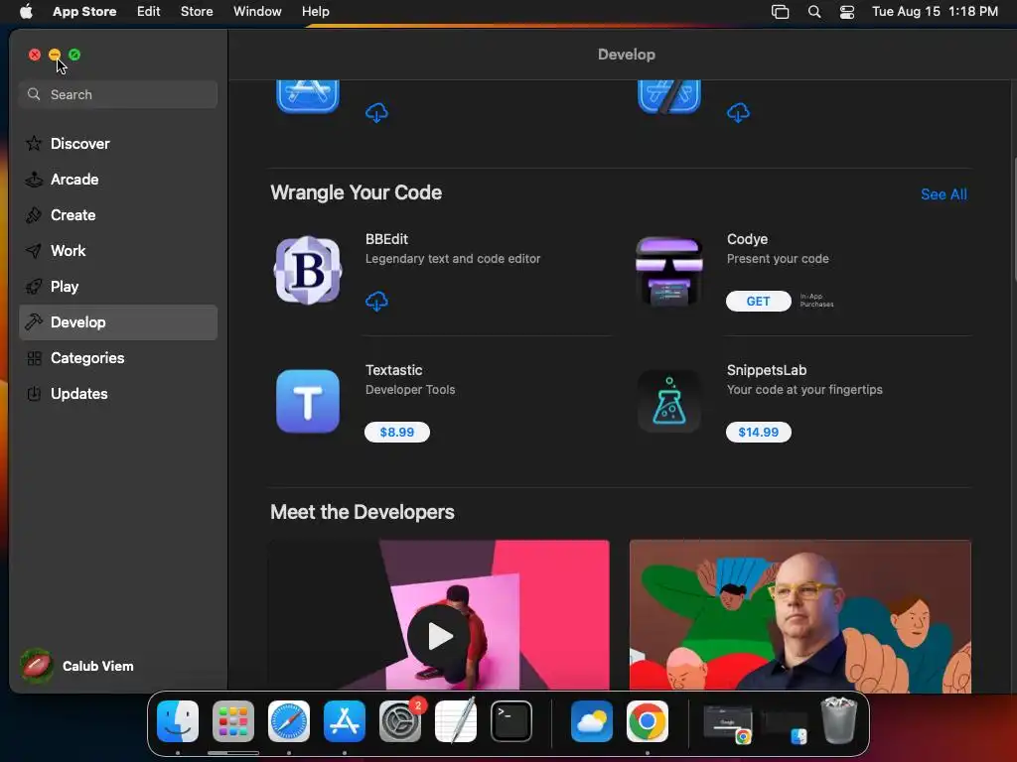Click the Textastic app title
The width and height of the screenshot is (1017, 762).
tap(393, 370)
